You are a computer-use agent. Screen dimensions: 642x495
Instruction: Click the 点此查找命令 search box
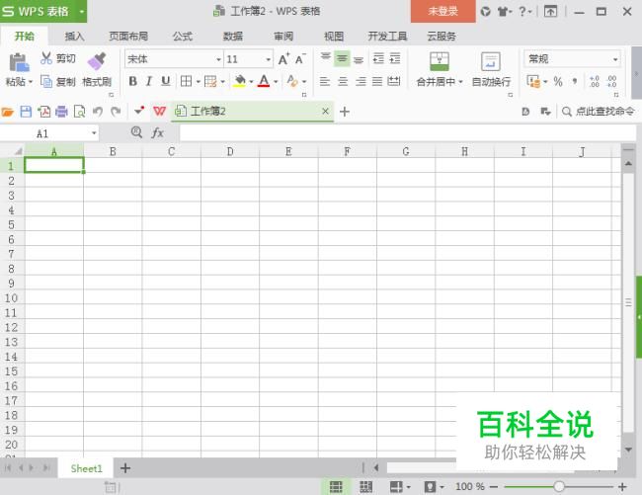[599, 112]
